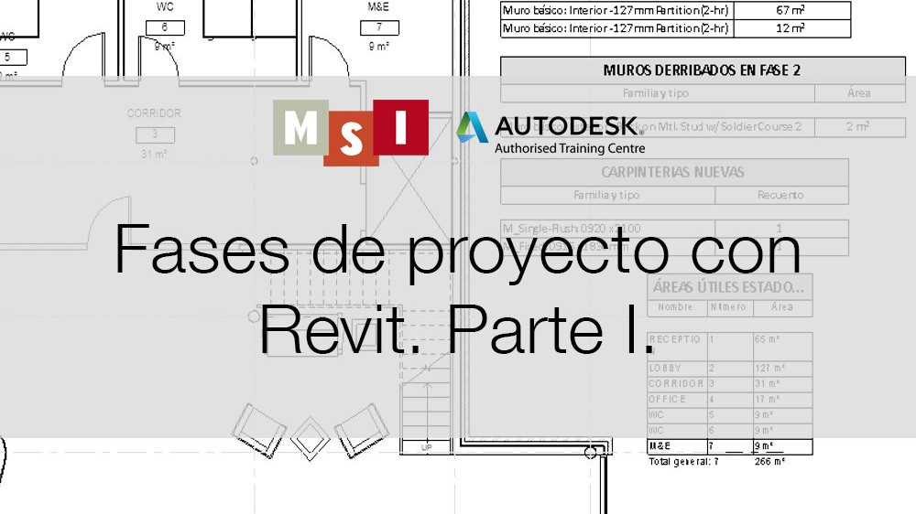The image size is (916, 514).
Task: Click 'Familia y tipo' header under Carpinterias Nuevas
Action: pyautogui.click(x=607, y=196)
